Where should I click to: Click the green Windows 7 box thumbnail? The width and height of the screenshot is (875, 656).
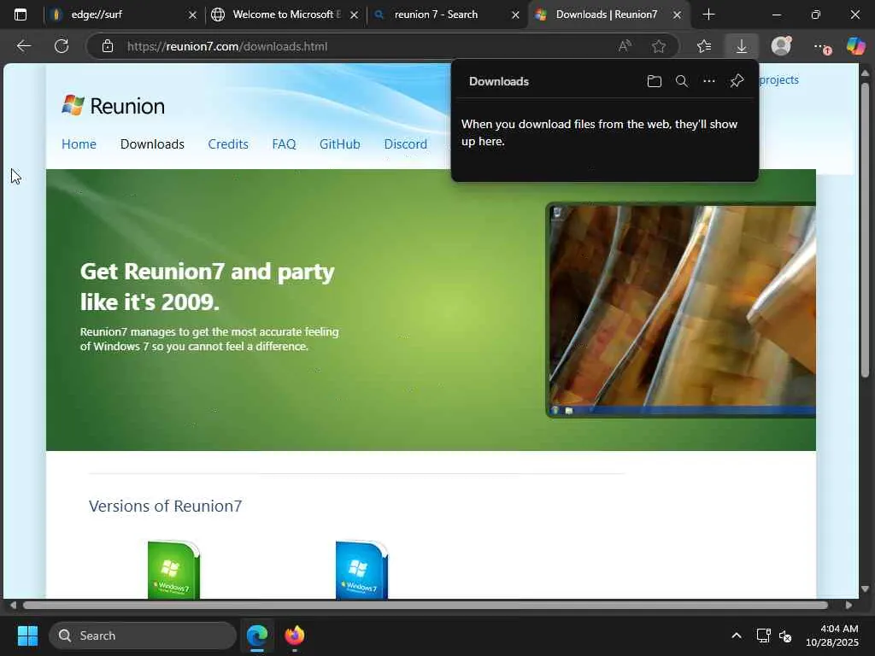tap(173, 570)
